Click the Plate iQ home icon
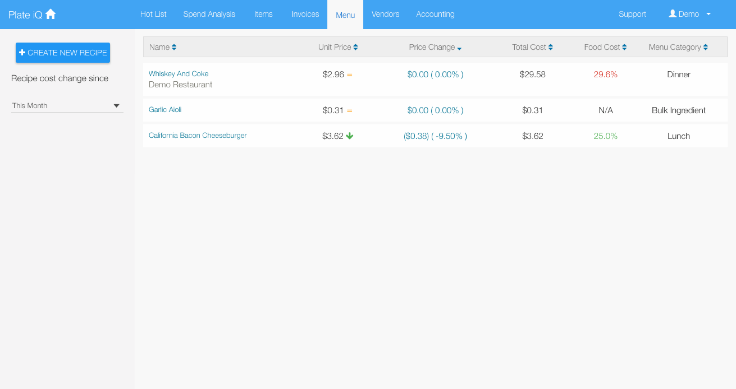The image size is (736, 389). [51, 14]
